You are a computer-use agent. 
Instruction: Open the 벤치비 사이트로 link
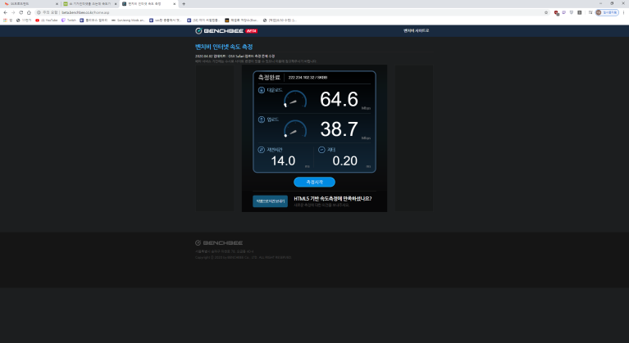(416, 29)
